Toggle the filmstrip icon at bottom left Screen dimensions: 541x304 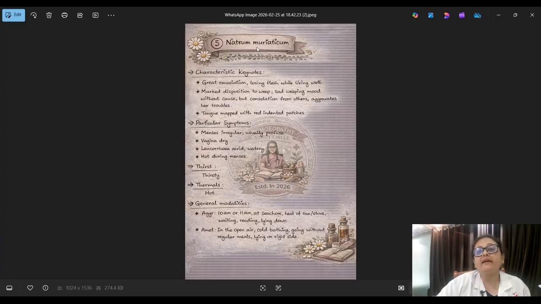tap(9, 288)
